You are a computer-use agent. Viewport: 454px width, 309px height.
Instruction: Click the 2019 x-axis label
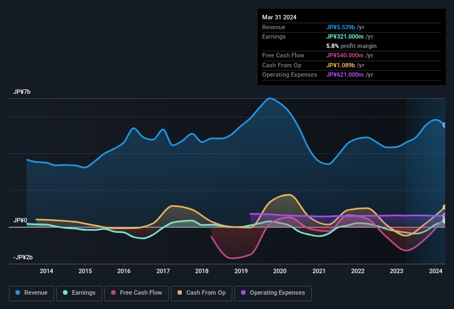241,271
